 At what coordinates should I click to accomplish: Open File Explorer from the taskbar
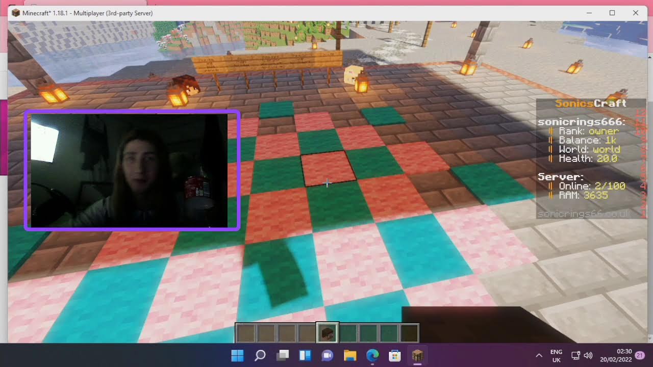click(x=349, y=355)
